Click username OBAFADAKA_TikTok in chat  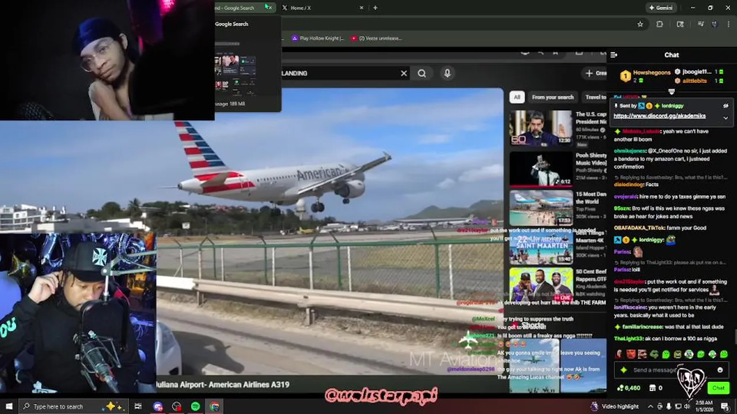click(639, 228)
